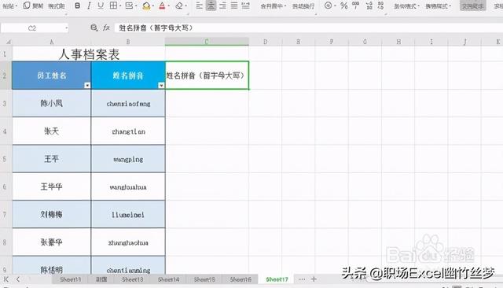
Task: Click the formula bar text
Action: pyautogui.click(x=156, y=28)
